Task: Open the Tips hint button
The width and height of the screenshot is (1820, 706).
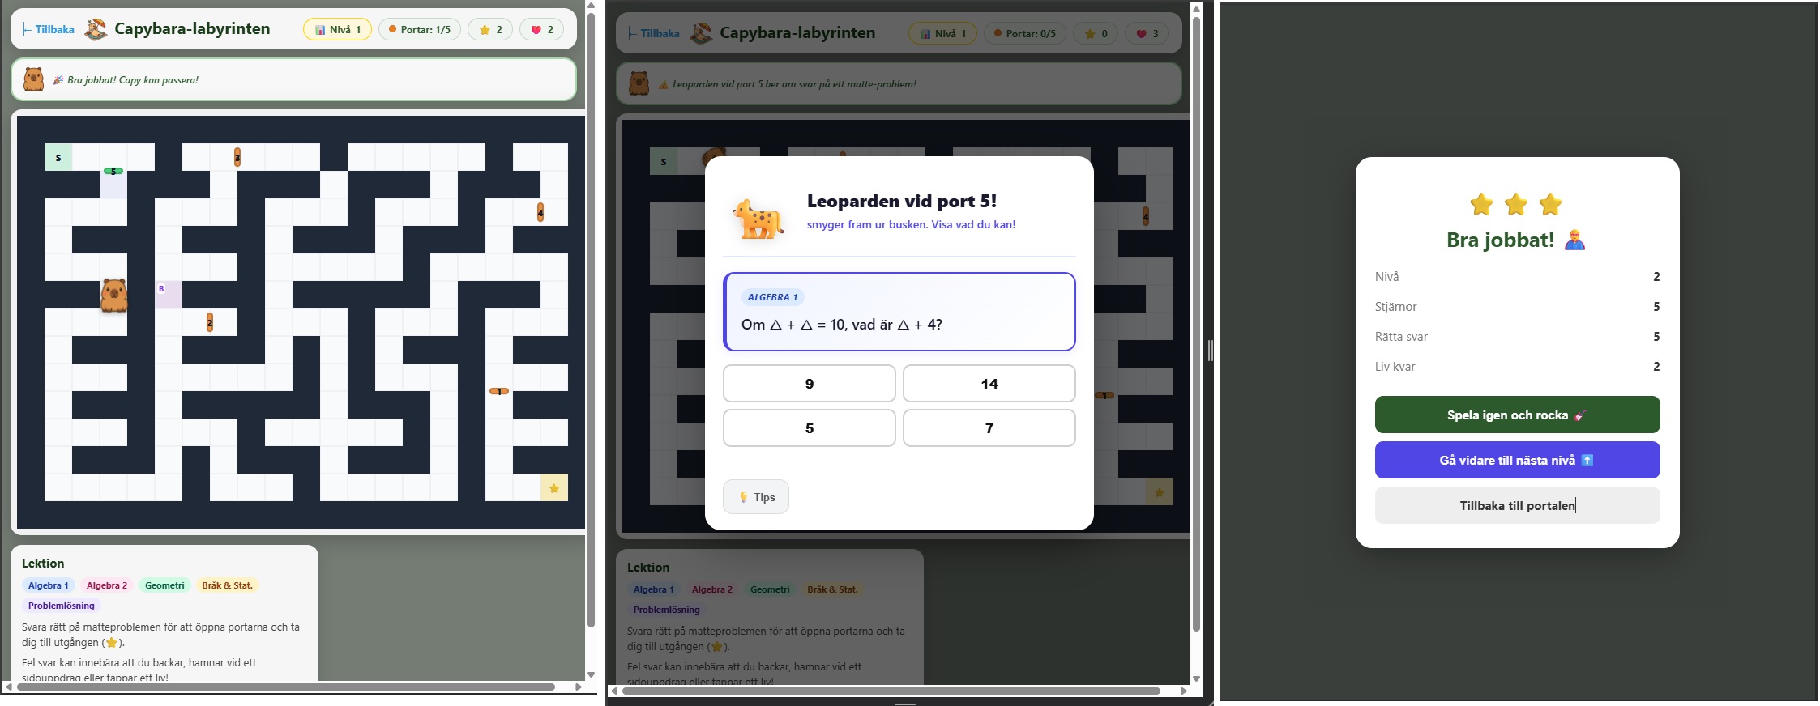Action: point(756,497)
